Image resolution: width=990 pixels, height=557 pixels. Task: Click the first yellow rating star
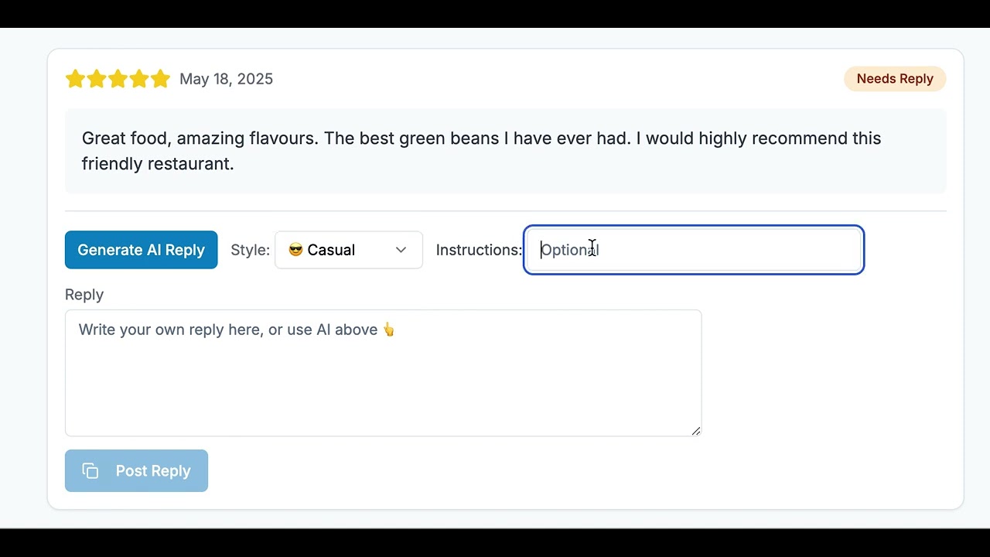(75, 79)
